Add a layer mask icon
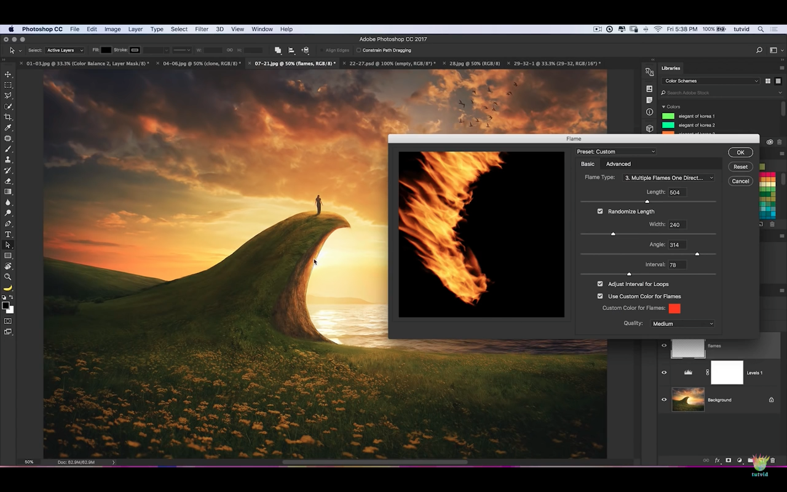787x492 pixels. [x=729, y=461]
